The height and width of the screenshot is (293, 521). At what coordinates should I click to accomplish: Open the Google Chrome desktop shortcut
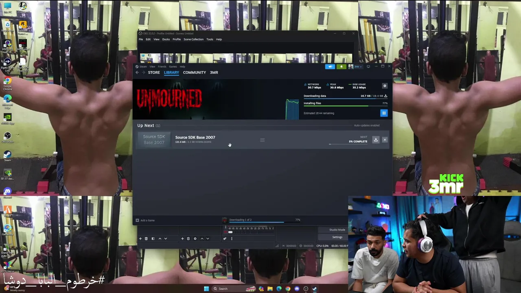(x=7, y=83)
